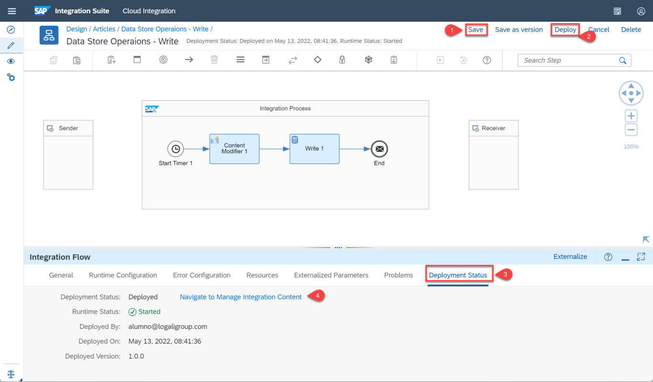This screenshot has width=653, height=382.
Task: Open the Events target icon
Action: point(163,60)
